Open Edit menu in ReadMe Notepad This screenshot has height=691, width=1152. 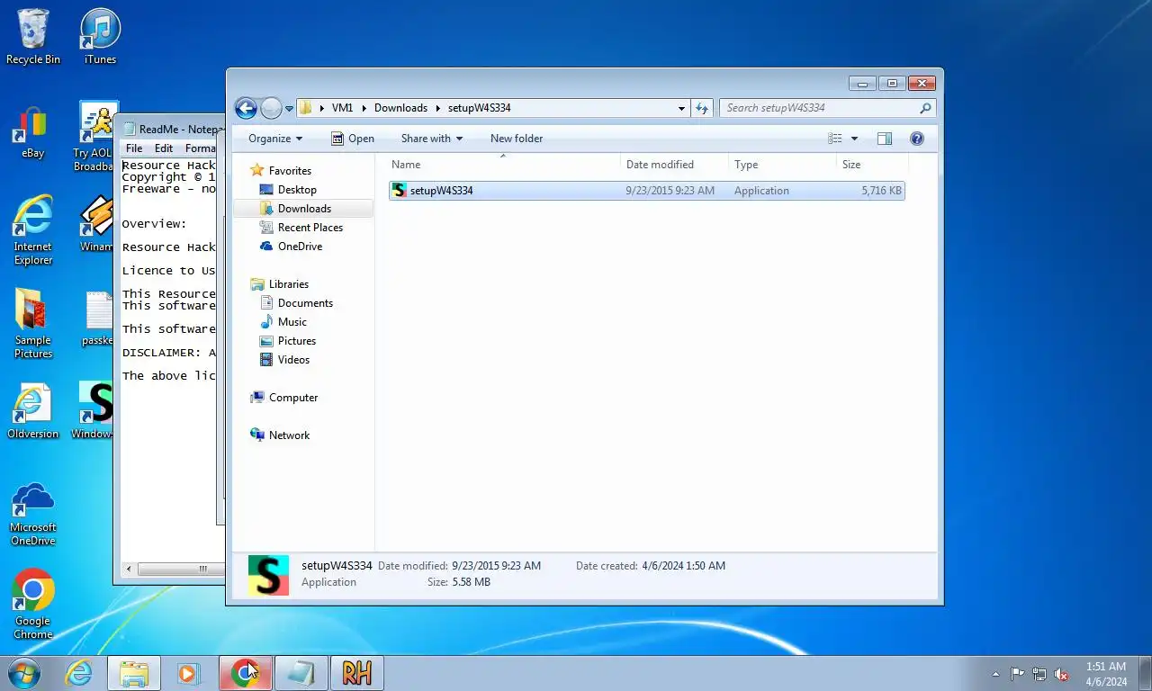(164, 148)
